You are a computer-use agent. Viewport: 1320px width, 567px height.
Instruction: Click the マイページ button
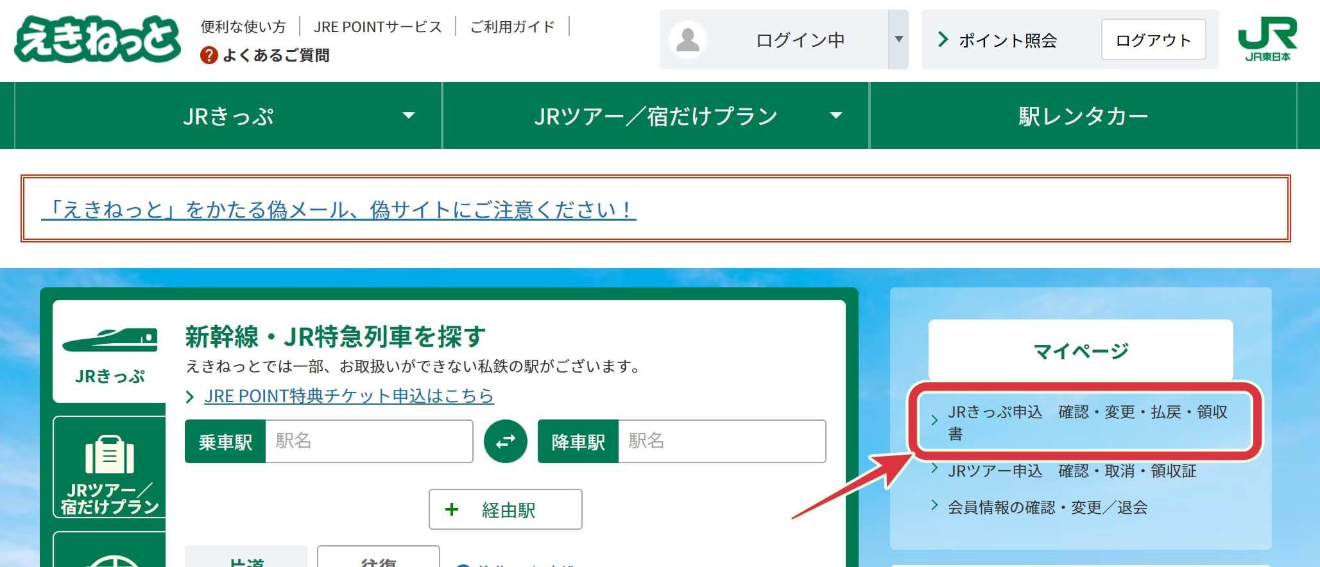point(1081,350)
